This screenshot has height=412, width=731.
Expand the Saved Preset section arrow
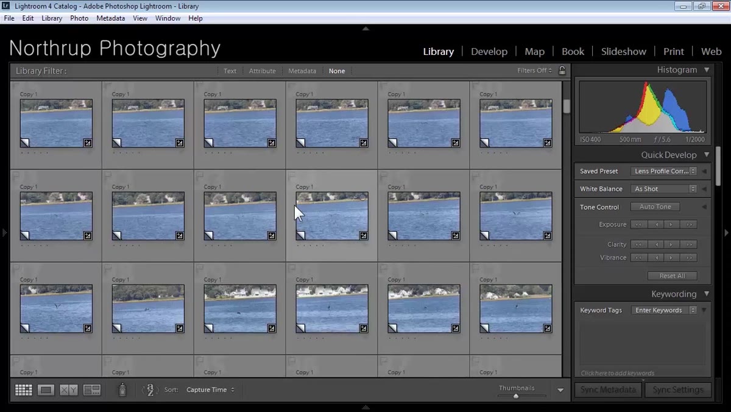[x=704, y=171]
